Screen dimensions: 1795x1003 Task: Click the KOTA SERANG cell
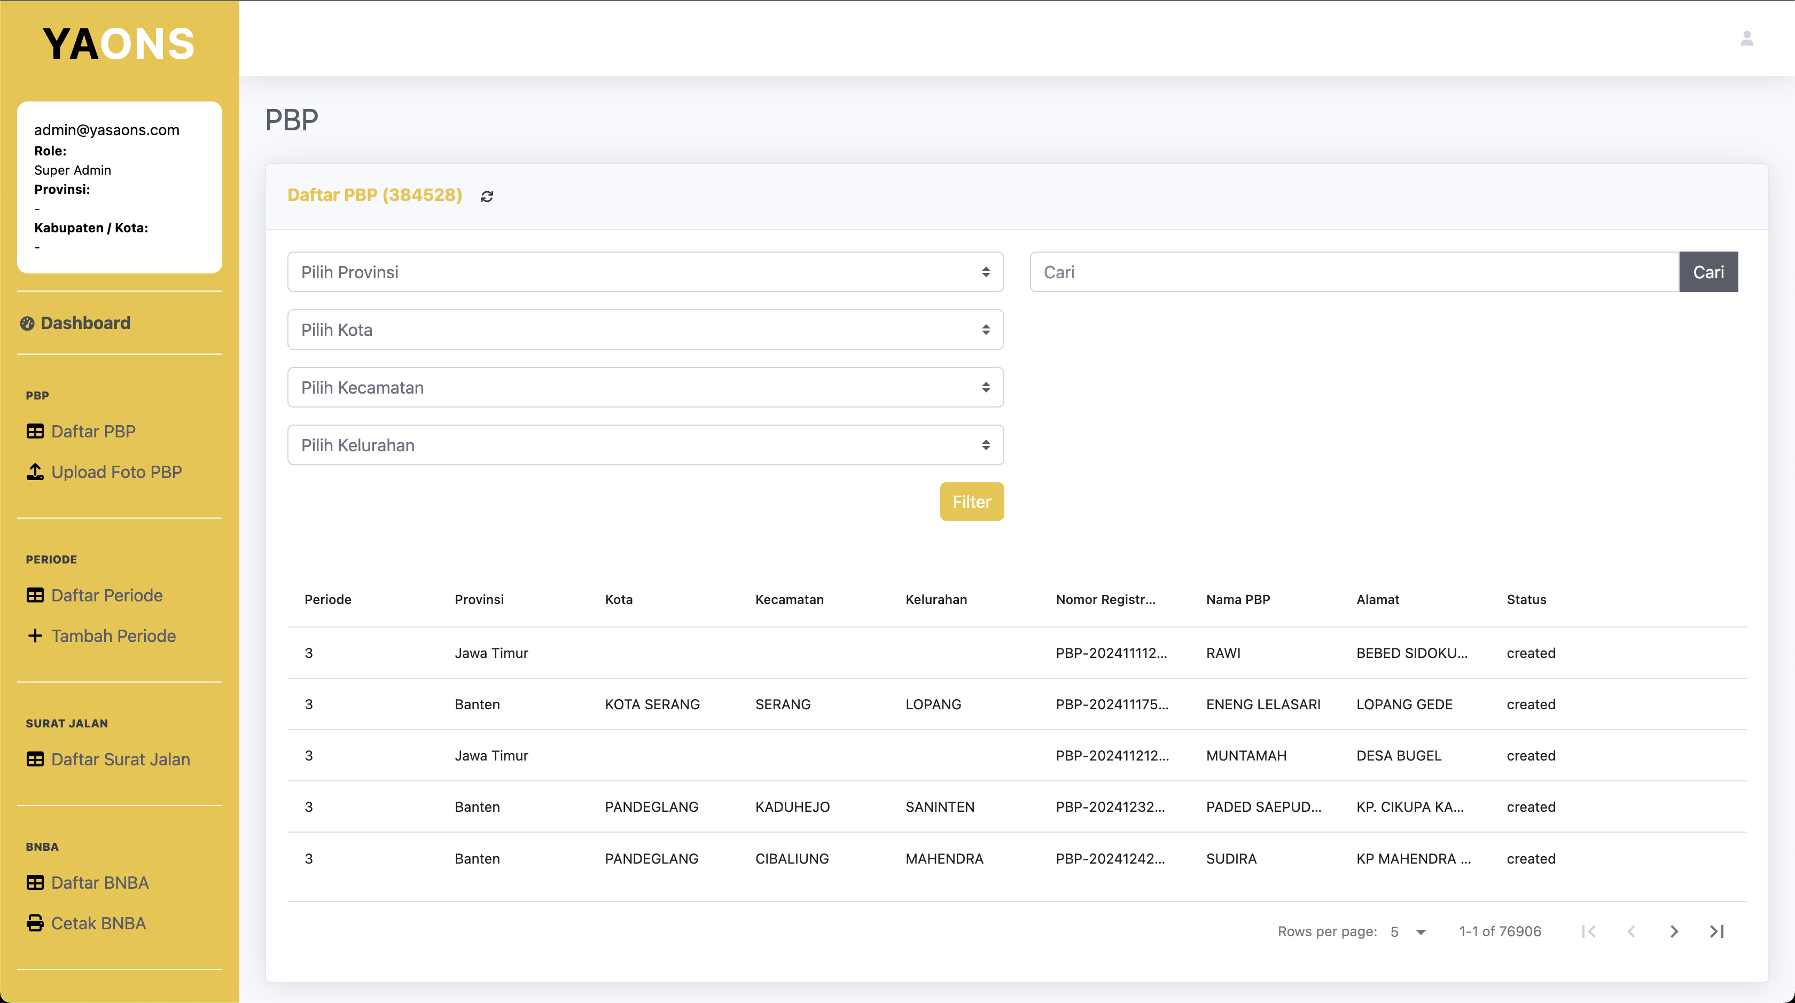(652, 704)
